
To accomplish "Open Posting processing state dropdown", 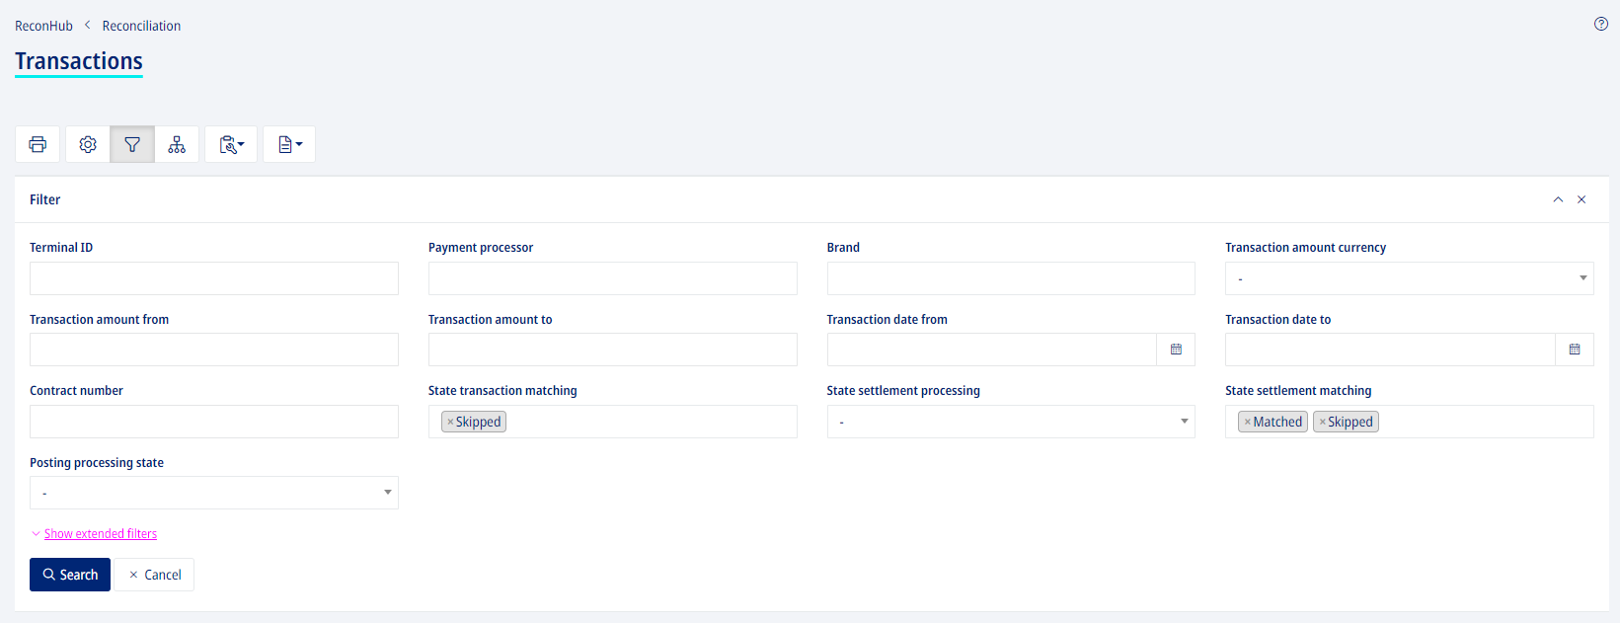I will [214, 493].
